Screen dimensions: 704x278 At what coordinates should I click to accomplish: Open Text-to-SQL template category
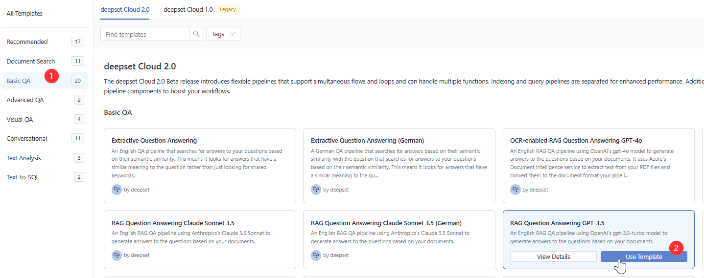[23, 177]
